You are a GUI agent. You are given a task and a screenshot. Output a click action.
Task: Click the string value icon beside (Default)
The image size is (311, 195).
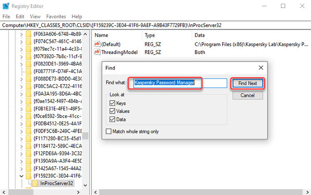pyautogui.click(x=97, y=44)
